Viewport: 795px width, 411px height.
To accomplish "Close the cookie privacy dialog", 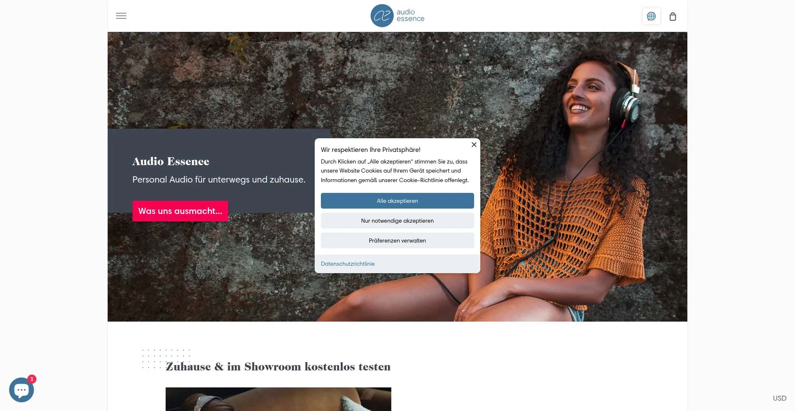I will (x=474, y=144).
